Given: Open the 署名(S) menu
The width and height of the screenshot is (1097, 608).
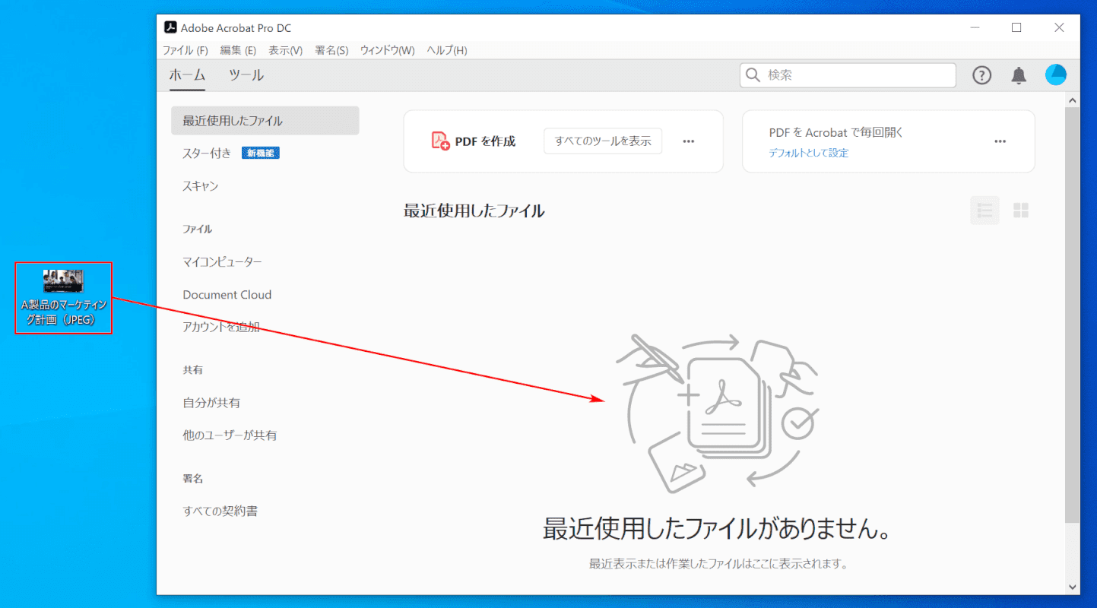Looking at the screenshot, I should (x=331, y=50).
